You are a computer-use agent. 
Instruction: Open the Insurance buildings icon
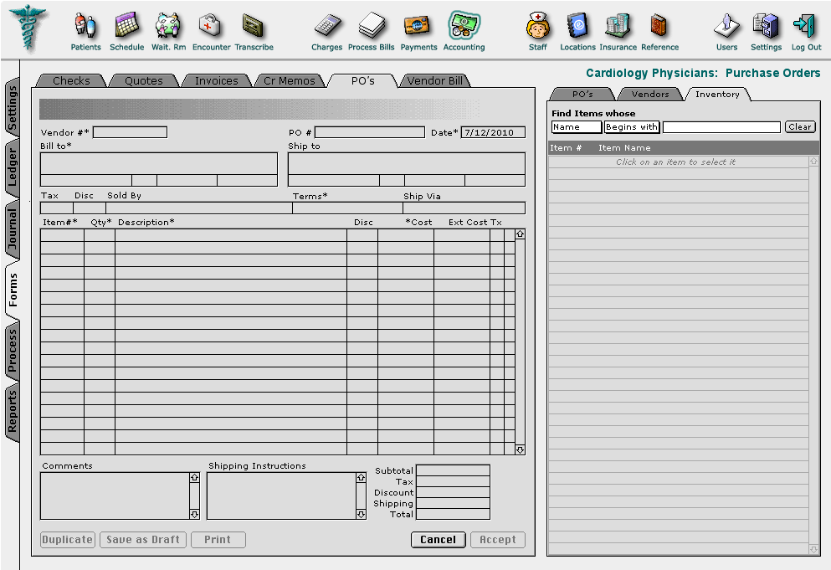(x=618, y=25)
